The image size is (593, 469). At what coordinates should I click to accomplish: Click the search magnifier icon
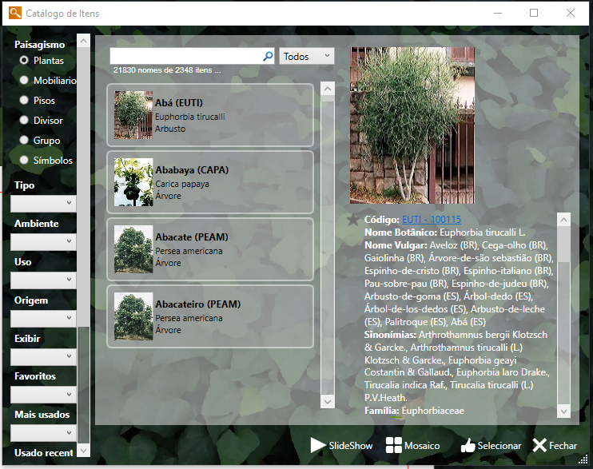coord(268,57)
